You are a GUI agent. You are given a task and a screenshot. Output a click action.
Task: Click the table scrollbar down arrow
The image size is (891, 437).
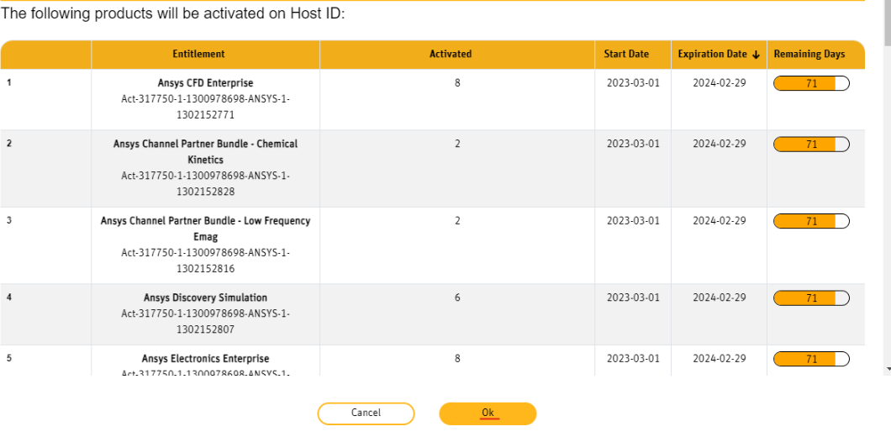click(x=888, y=369)
